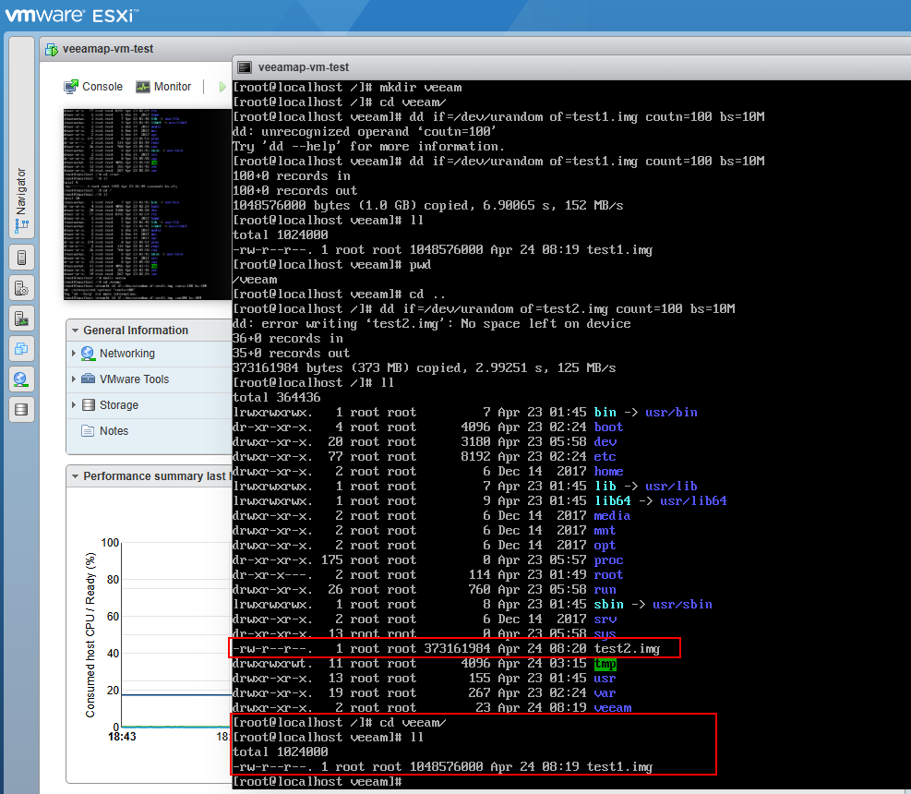911x794 pixels.
Task: Open Virtual Machines sidebar icon
Action: [x=21, y=349]
